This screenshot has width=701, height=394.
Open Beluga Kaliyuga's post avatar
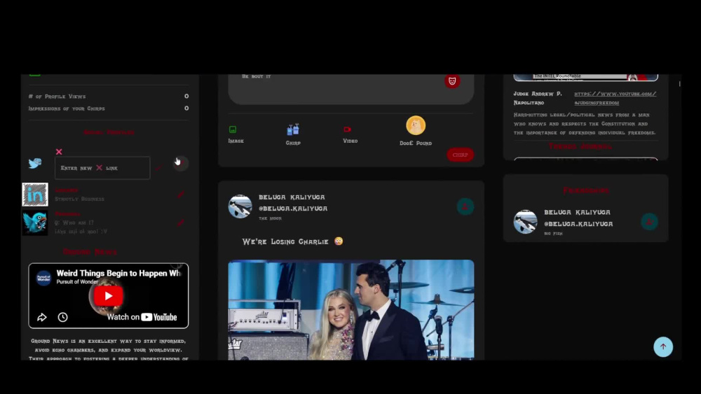240,206
